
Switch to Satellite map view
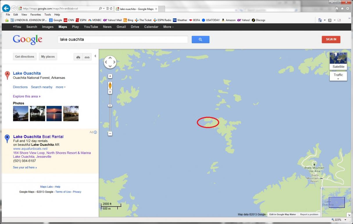pyautogui.click(x=338, y=61)
